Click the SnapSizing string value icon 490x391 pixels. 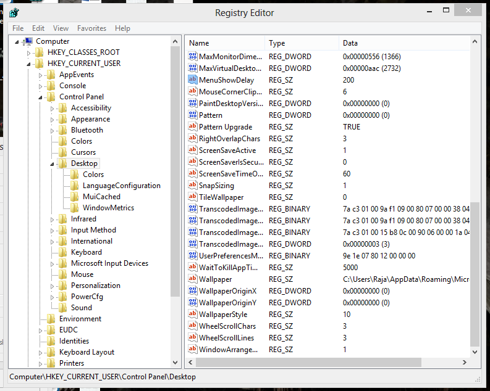pos(193,185)
